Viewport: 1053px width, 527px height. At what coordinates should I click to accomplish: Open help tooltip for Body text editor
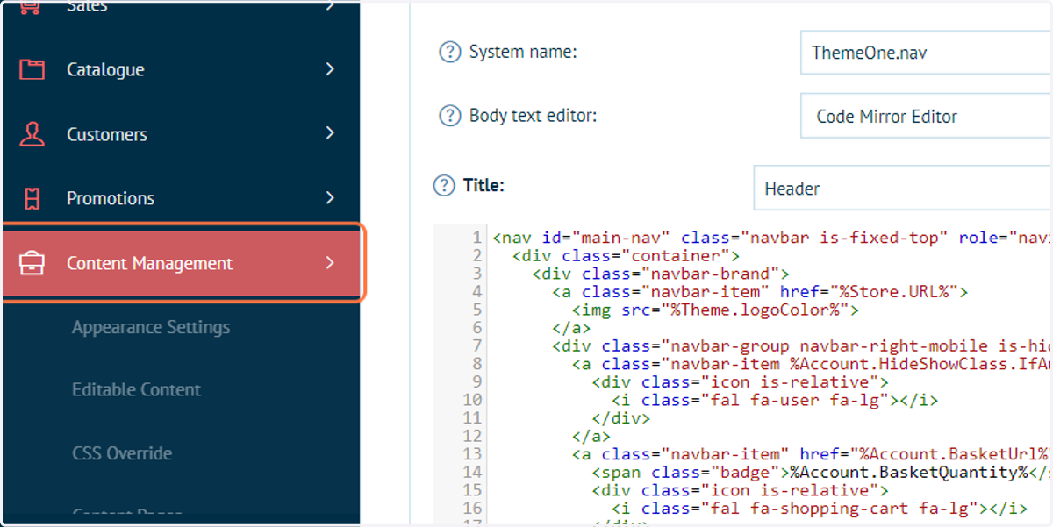[x=449, y=116]
